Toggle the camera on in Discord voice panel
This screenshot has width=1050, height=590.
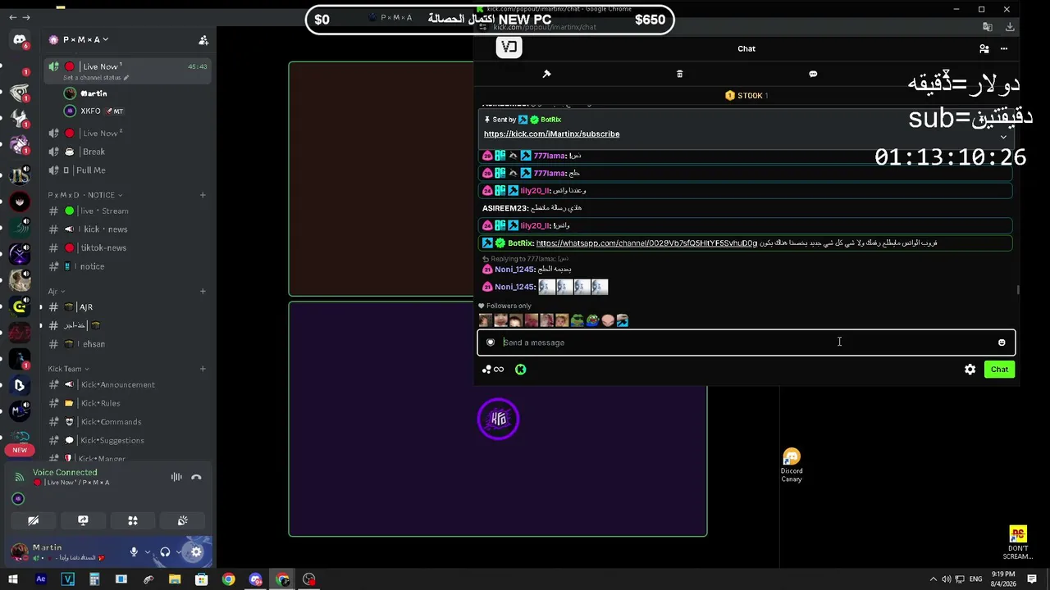[x=33, y=520]
